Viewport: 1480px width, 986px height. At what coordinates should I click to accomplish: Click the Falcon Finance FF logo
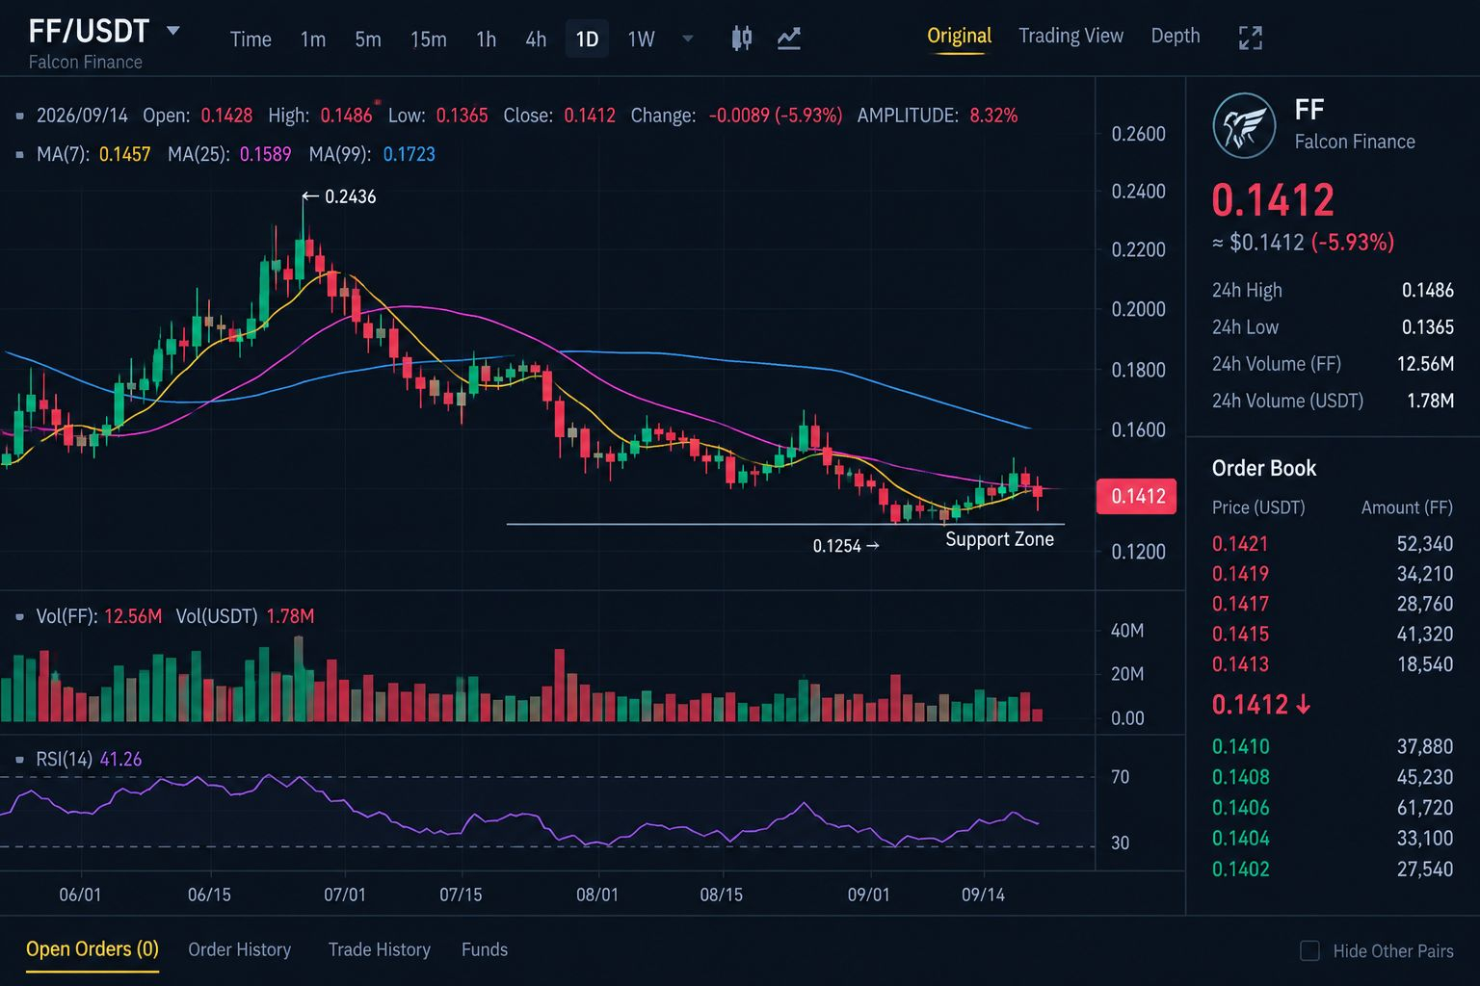(x=1244, y=125)
